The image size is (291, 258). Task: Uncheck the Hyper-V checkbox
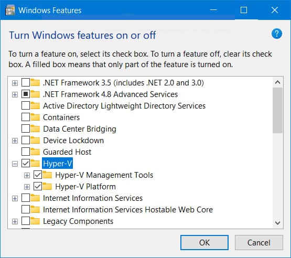[26, 164]
